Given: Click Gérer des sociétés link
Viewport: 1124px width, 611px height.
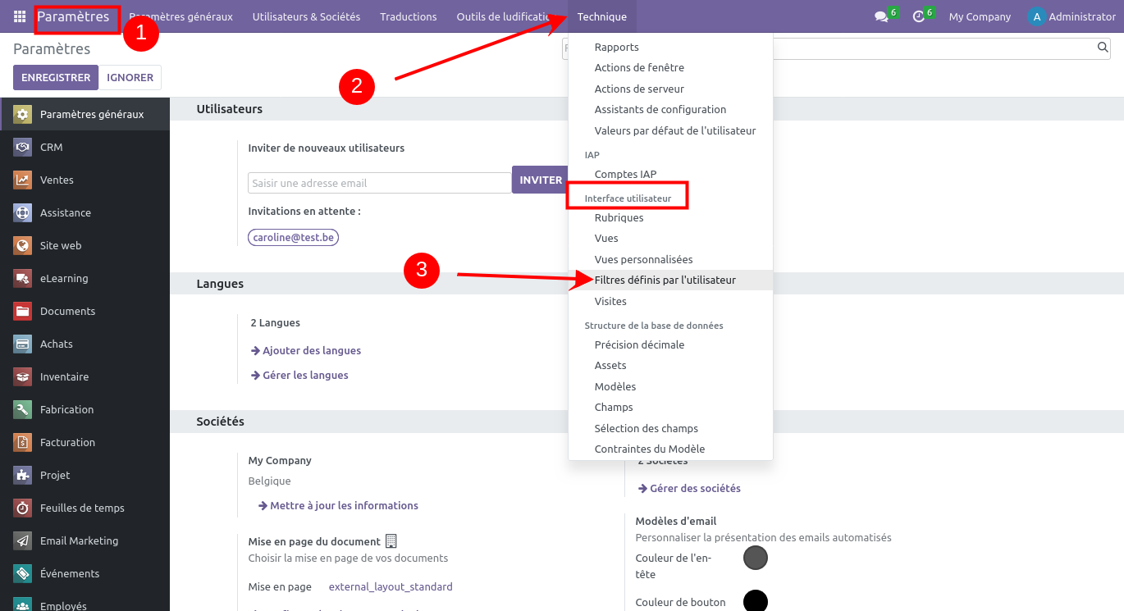Looking at the screenshot, I should coord(689,488).
